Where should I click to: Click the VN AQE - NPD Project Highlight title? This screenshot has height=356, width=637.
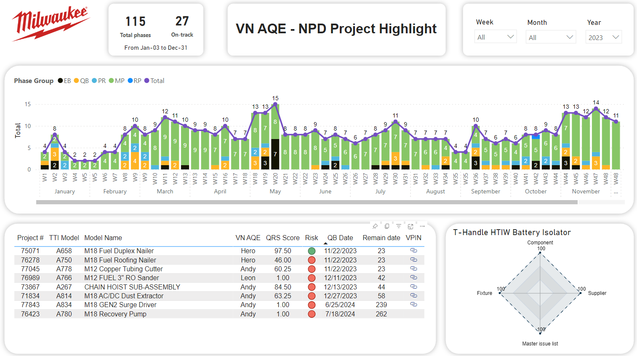(336, 29)
